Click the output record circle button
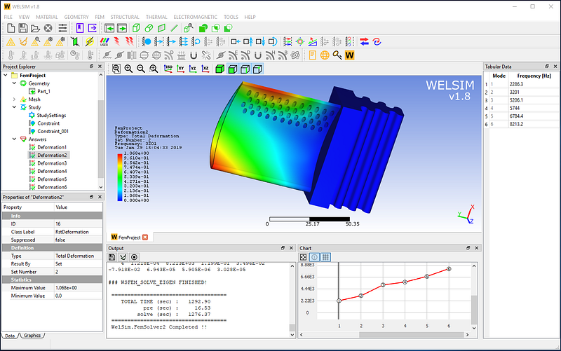This screenshot has width=561, height=351. click(134, 257)
